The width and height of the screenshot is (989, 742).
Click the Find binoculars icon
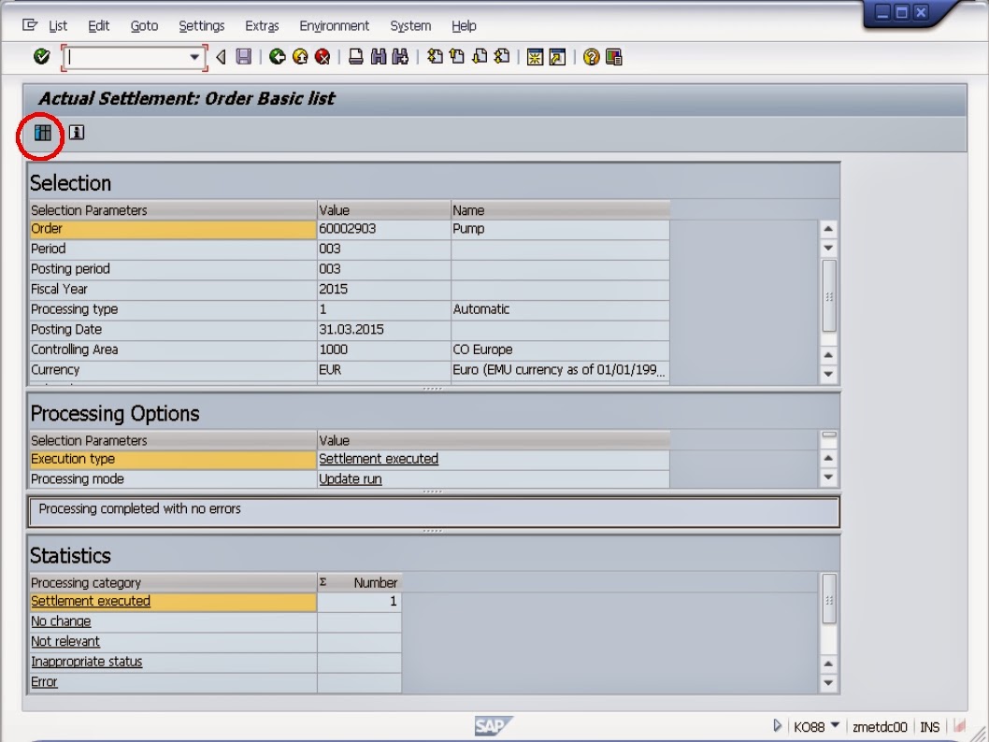(379, 57)
